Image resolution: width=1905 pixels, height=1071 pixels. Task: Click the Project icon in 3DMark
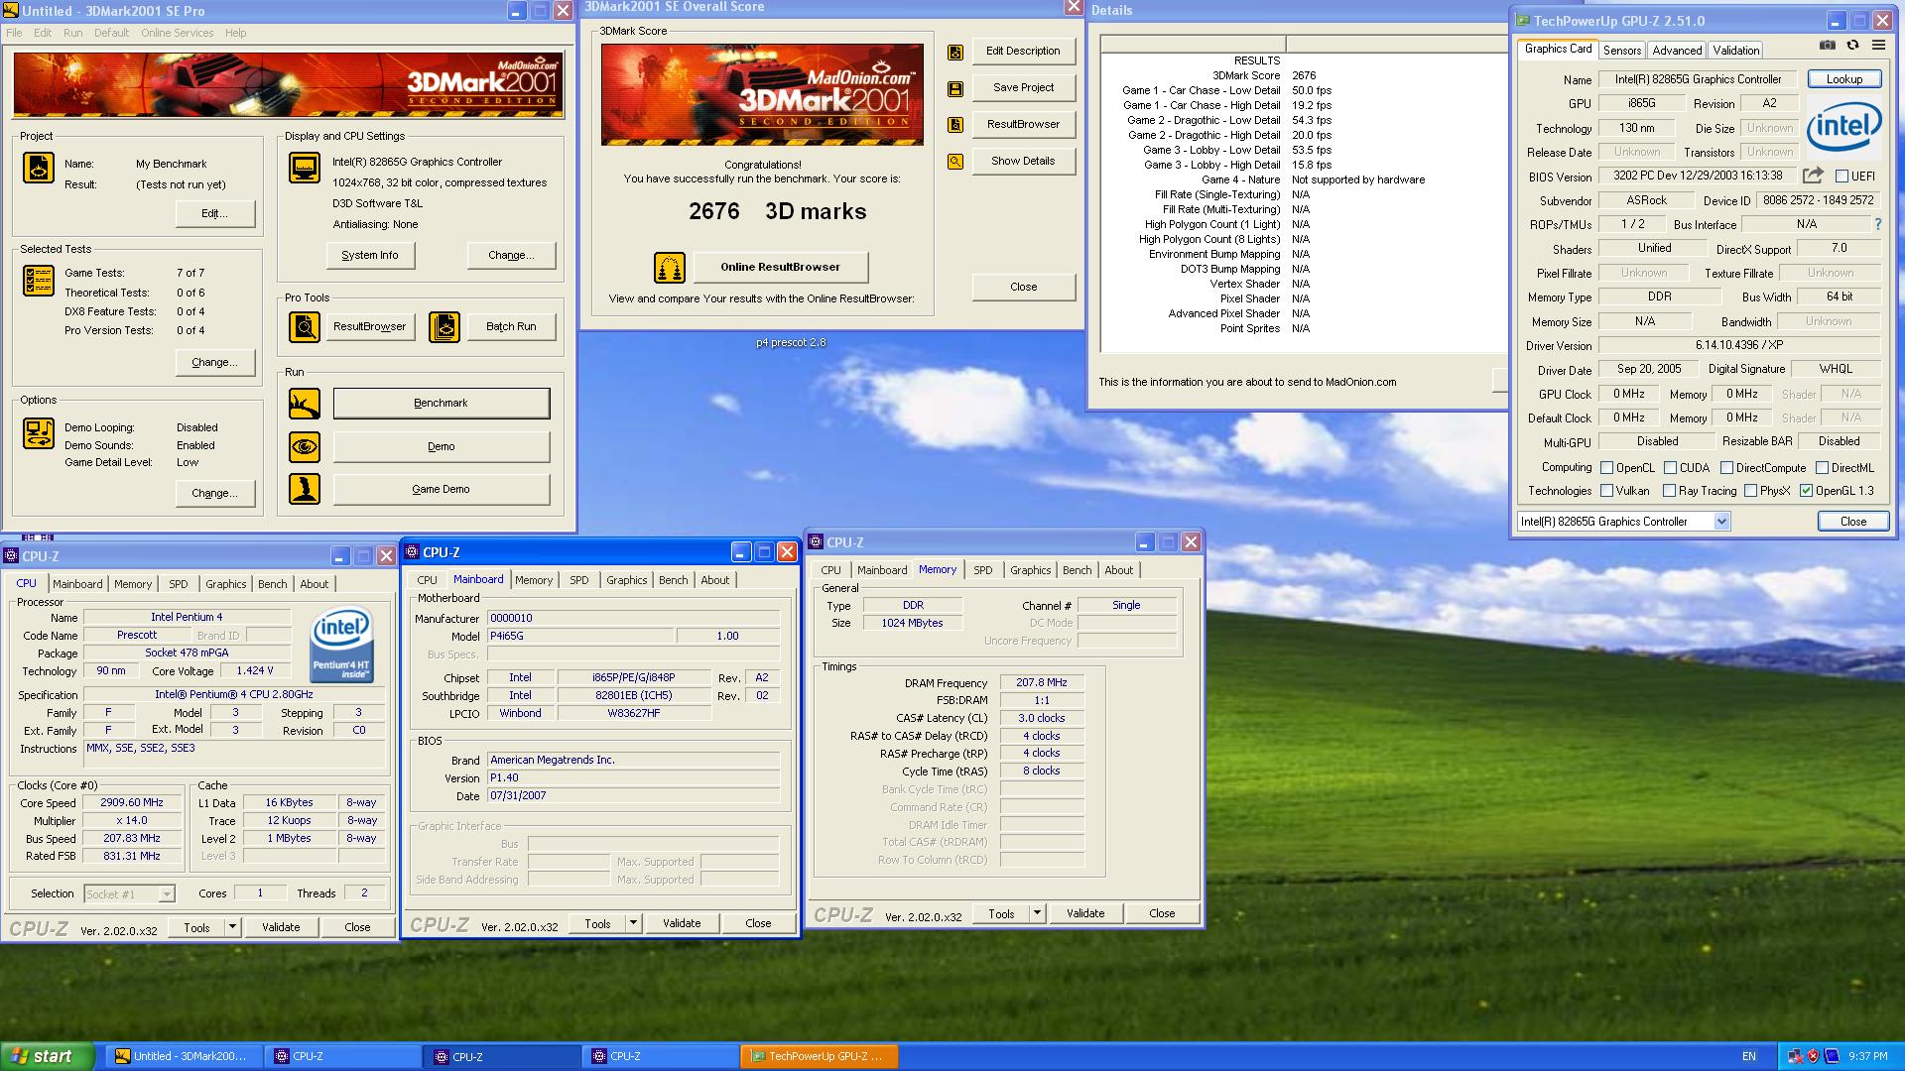click(x=39, y=168)
